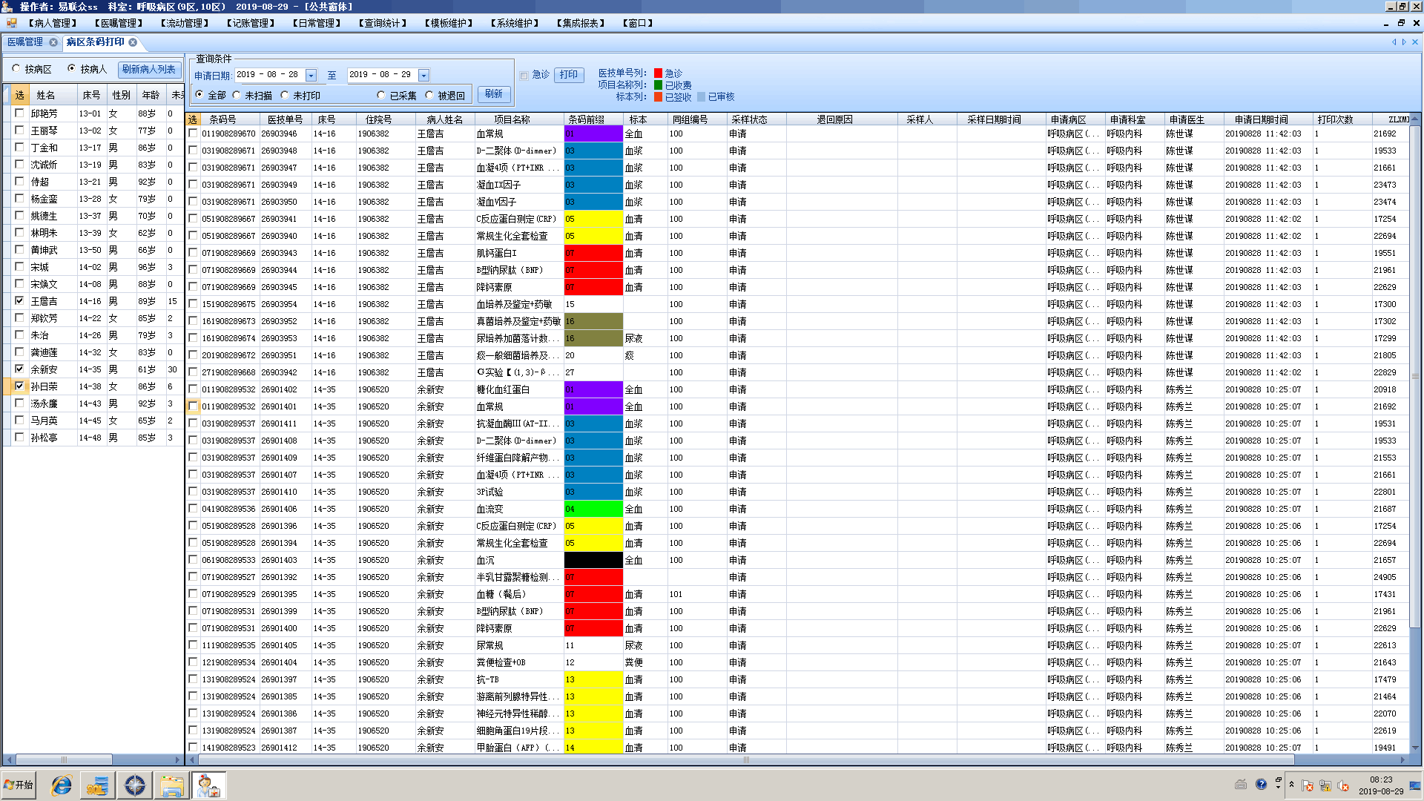This screenshot has width=1424, height=801.
Task: Uncheck patient 王信吉 in the patient list
Action: coord(19,301)
